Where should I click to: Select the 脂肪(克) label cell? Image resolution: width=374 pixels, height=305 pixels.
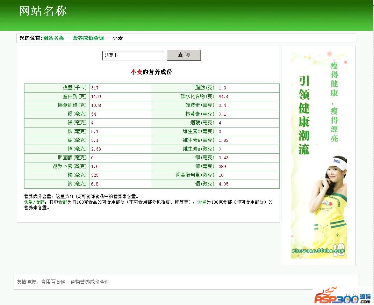click(x=184, y=88)
